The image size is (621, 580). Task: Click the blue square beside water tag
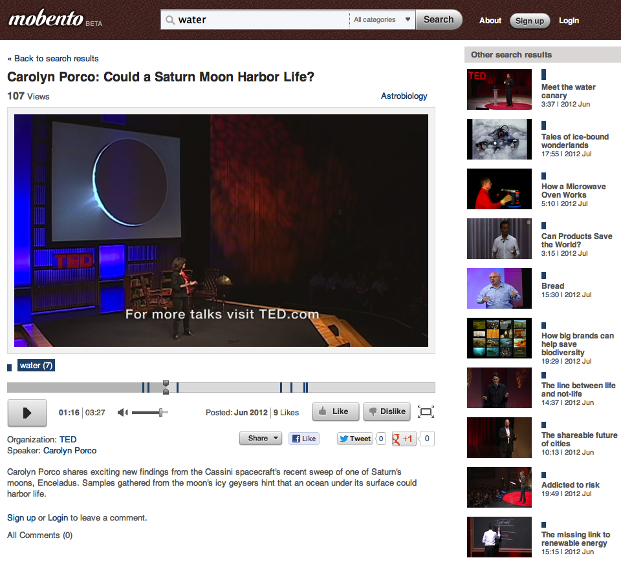pyautogui.click(x=10, y=368)
